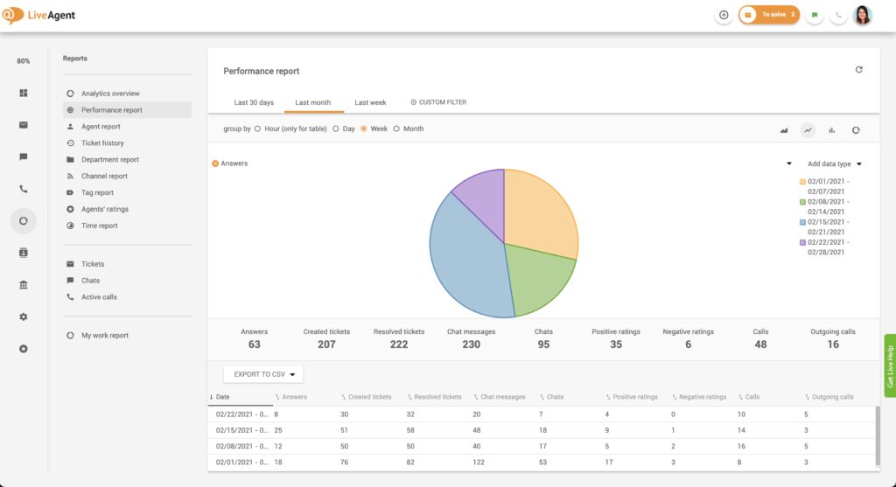Switch to the Last week tab

click(370, 102)
